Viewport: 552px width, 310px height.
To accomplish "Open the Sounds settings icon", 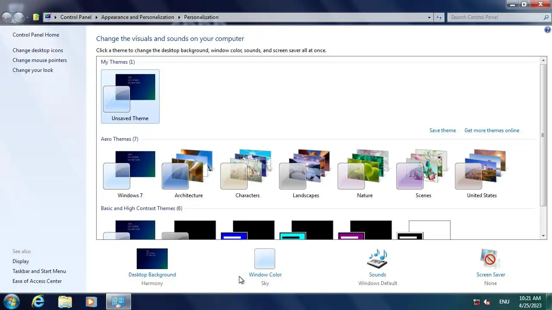I will point(377,259).
